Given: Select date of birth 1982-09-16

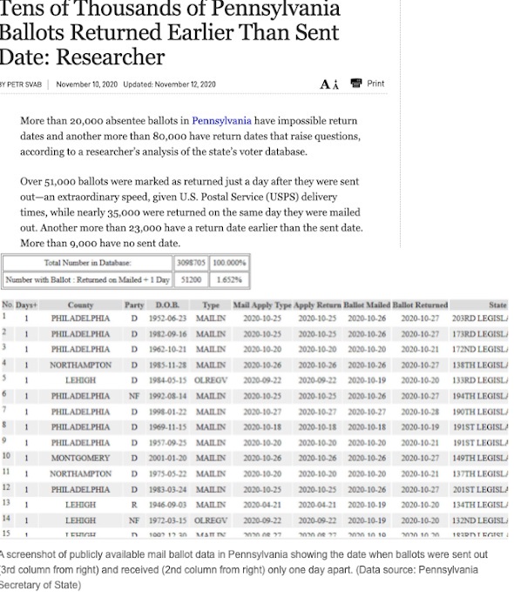Looking at the screenshot, I should (167, 334).
